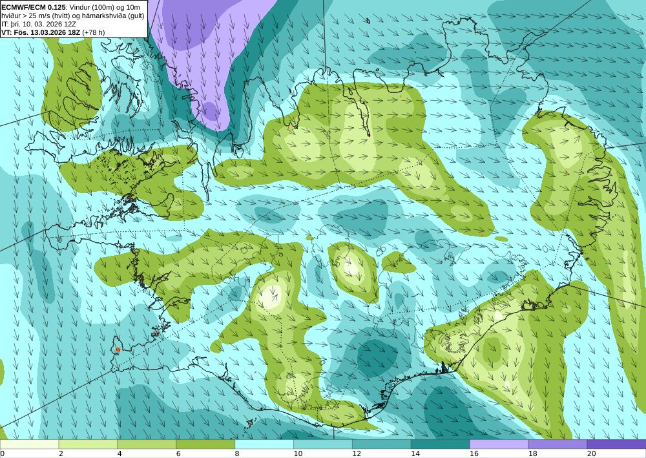The height and width of the screenshot is (458, 646).
Task: Click the legend scale value 16
Action: pyautogui.click(x=474, y=454)
